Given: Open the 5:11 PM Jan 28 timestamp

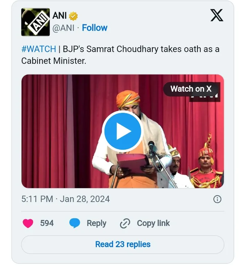Looking at the screenshot, I should pyautogui.click(x=66, y=199).
